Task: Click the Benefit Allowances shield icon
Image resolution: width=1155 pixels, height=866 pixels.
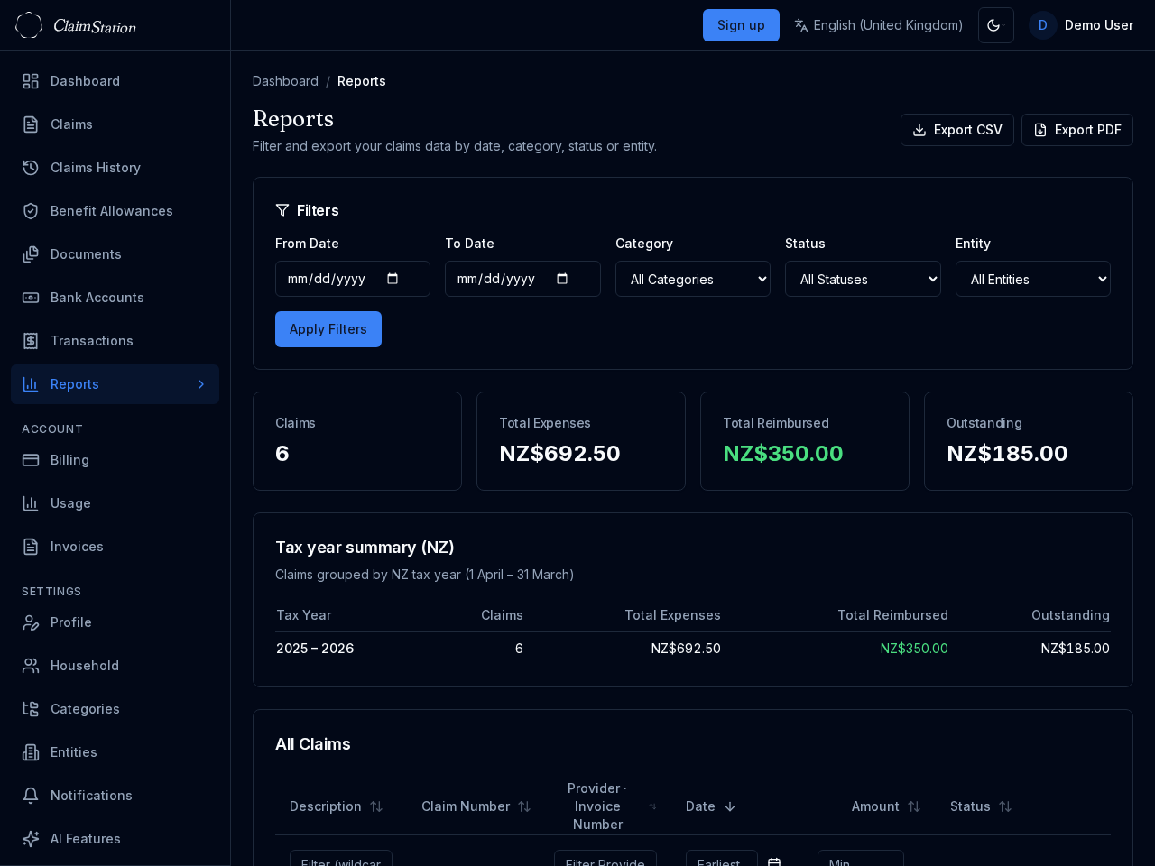Action: (x=31, y=211)
